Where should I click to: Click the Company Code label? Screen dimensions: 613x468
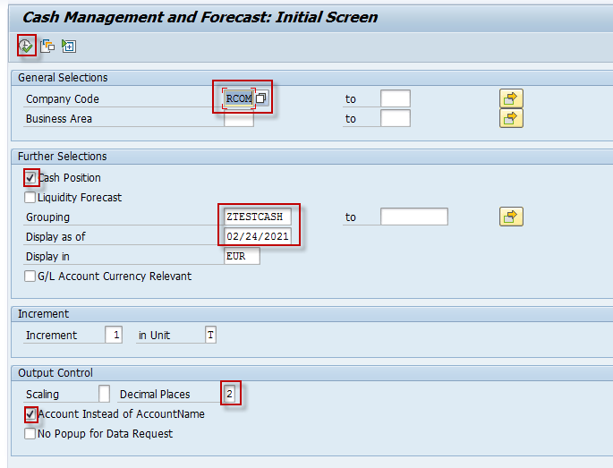pos(63,99)
